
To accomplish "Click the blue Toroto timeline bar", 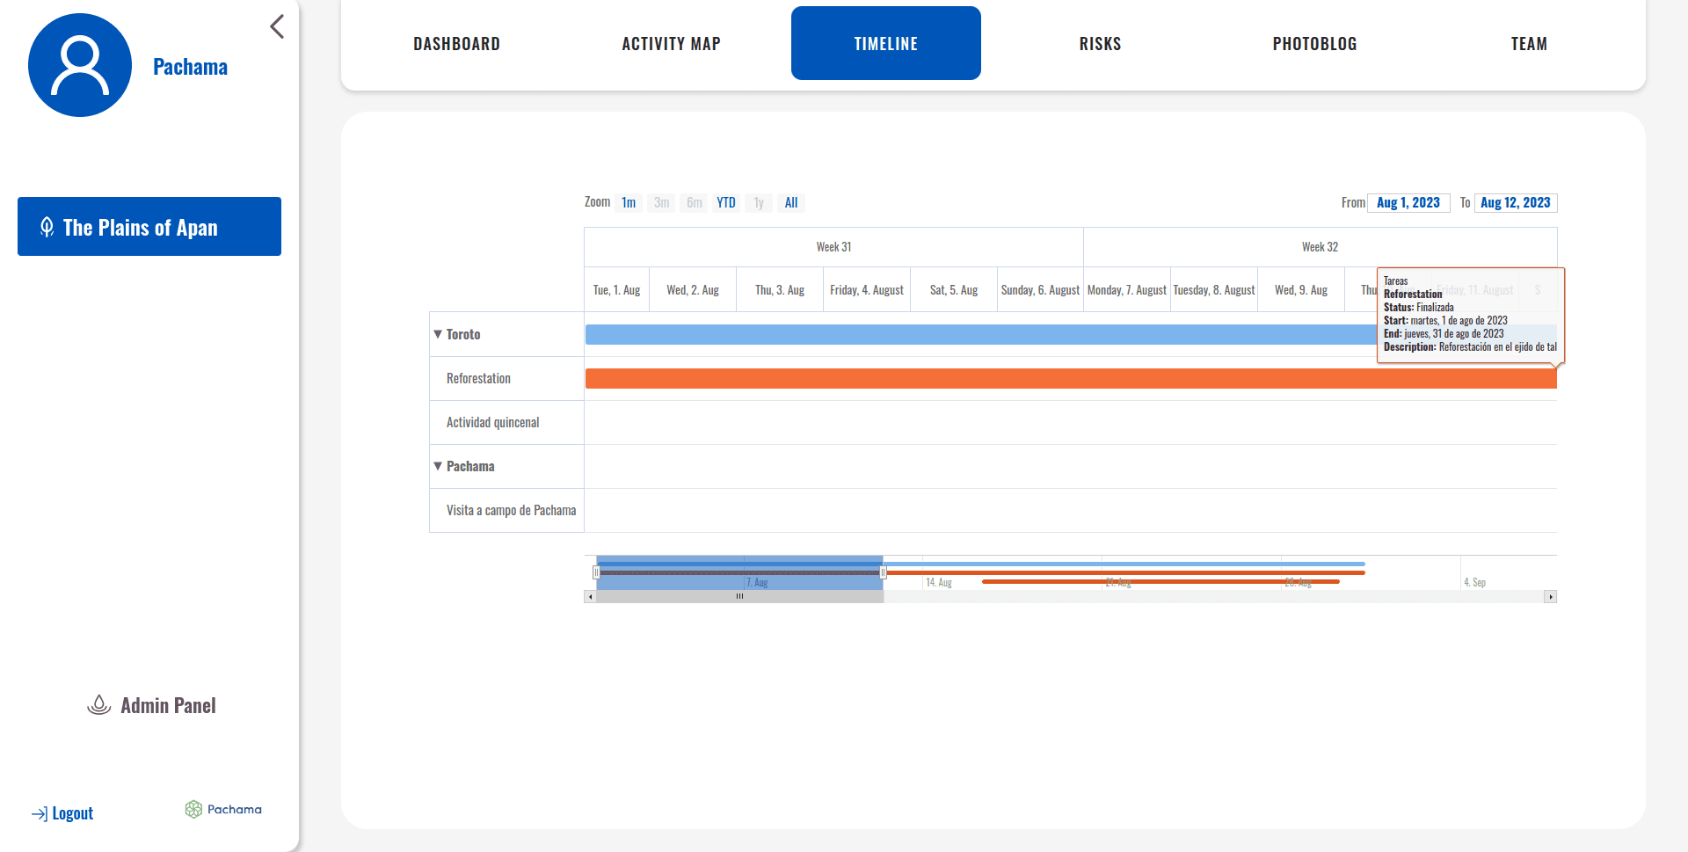I will tap(980, 334).
